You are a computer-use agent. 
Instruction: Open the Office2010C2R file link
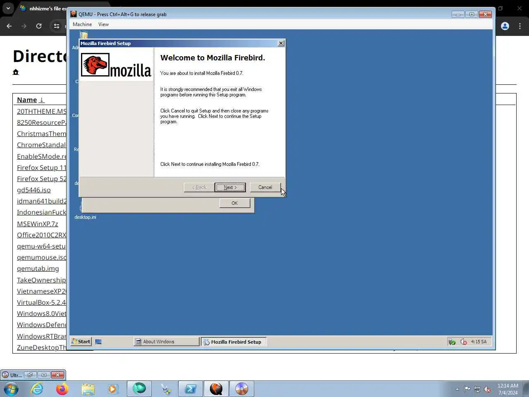point(41,235)
